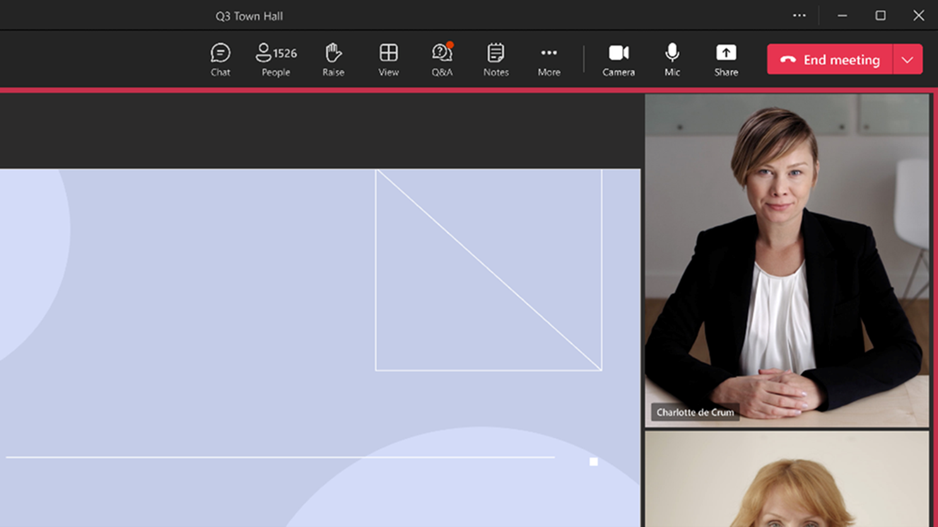The height and width of the screenshot is (527, 938).
Task: Minimize the Q3 Town Hall window
Action: point(842,16)
